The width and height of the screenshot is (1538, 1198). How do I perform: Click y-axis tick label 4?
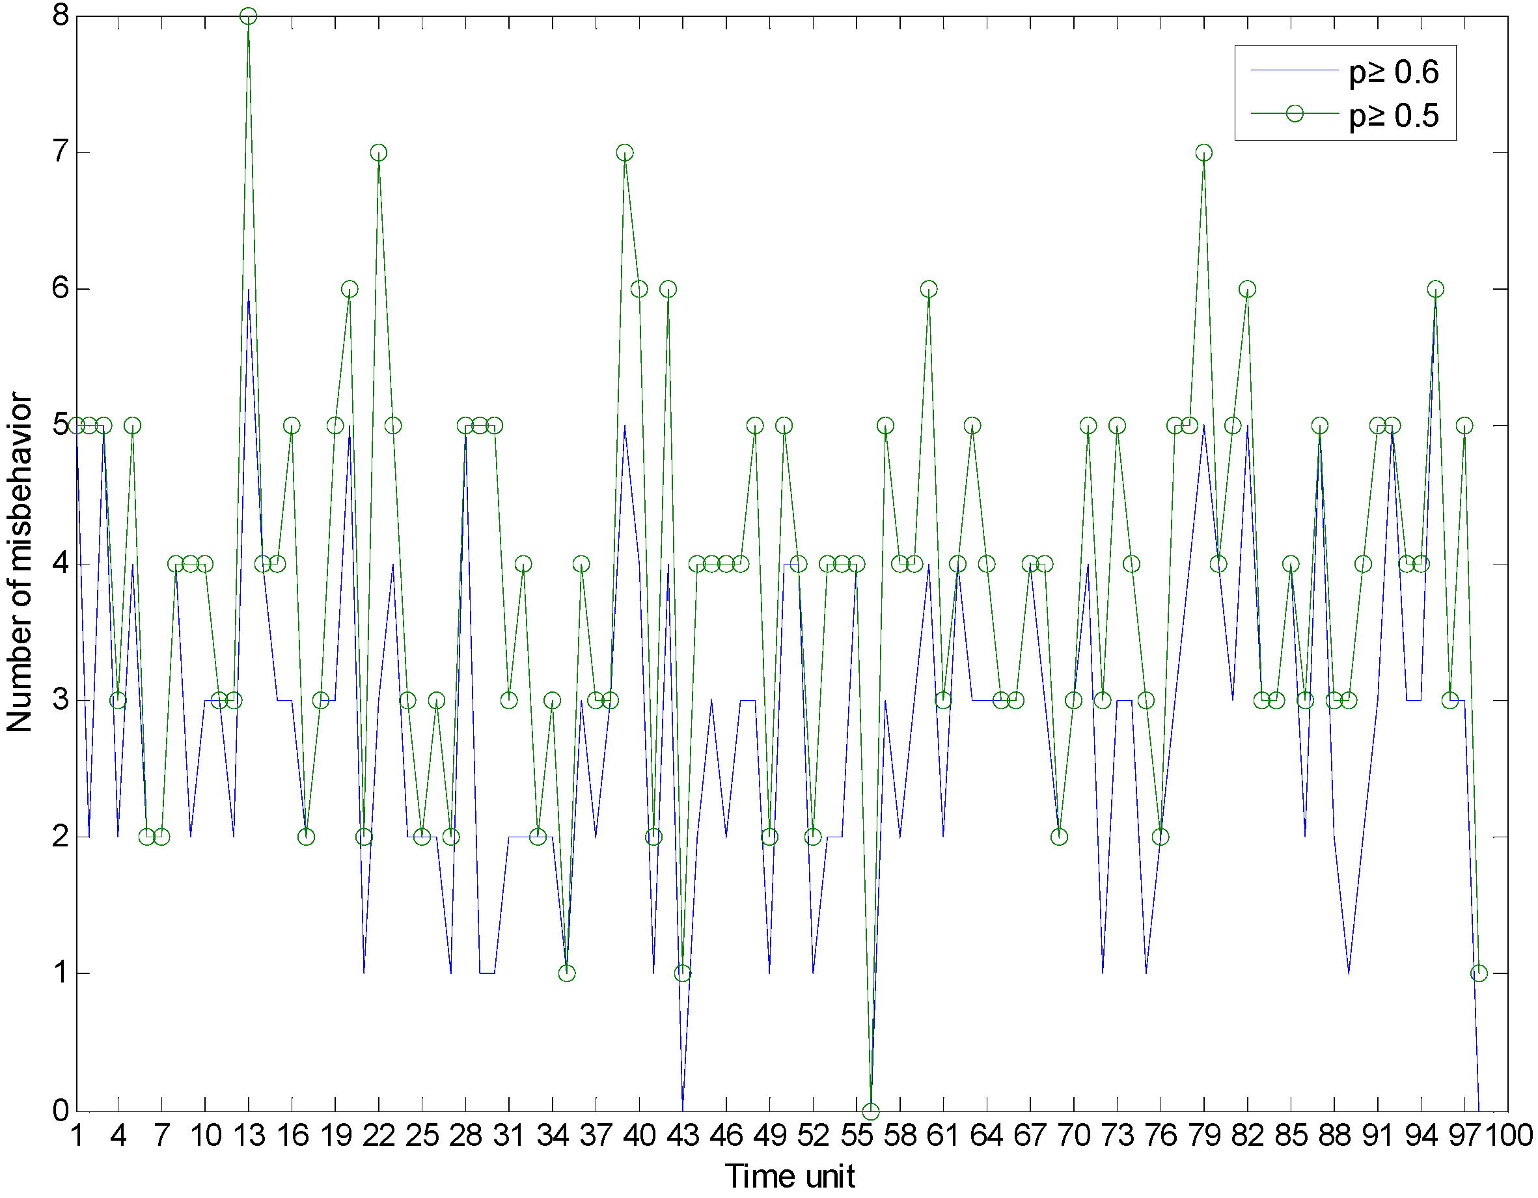coord(61,563)
